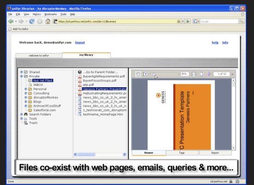Image resolution: width=254 pixels, height=185 pixels.
Task: Expand the Consulting folder
Action: (26, 93)
